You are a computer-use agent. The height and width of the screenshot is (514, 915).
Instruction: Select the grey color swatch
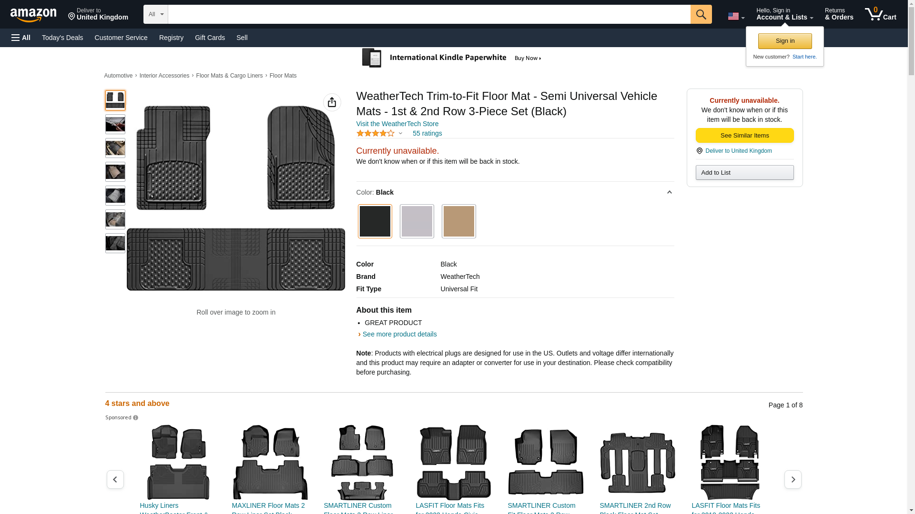coord(417,221)
